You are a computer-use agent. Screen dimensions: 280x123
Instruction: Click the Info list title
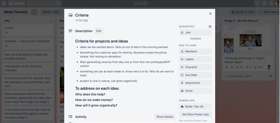(x=7, y=21)
